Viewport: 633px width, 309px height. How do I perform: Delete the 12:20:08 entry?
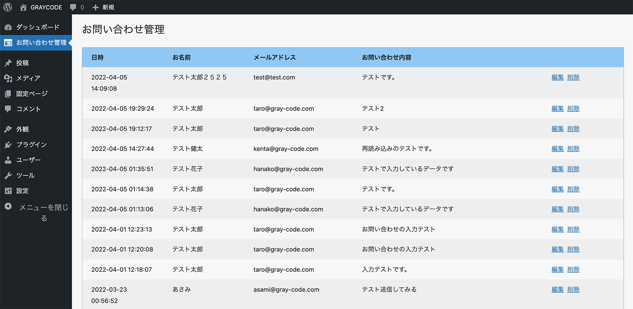coord(573,250)
